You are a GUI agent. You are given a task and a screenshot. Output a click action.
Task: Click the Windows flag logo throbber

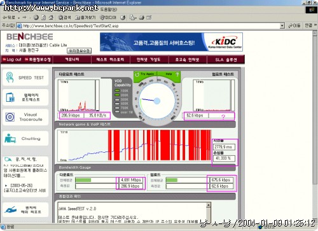pyautogui.click(x=311, y=10)
